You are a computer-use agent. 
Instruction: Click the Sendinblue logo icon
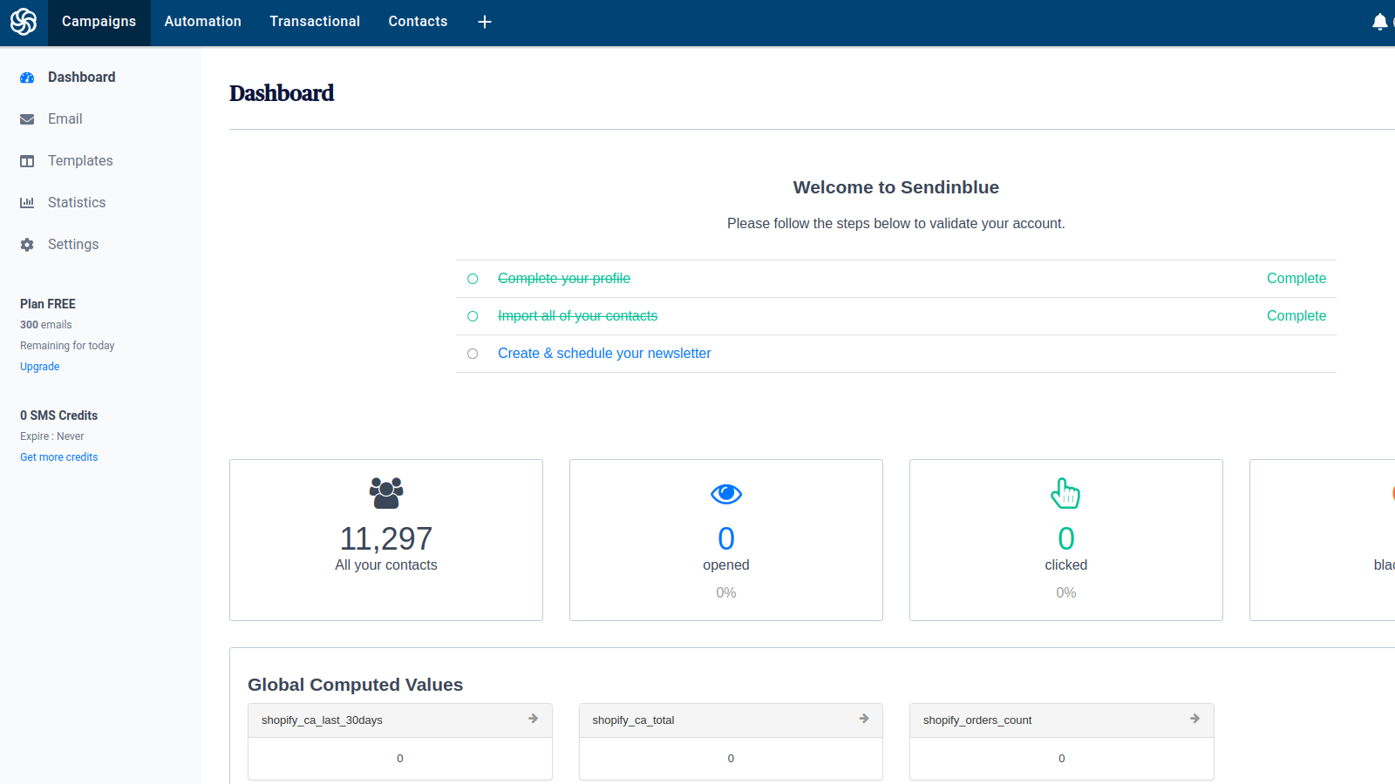click(x=24, y=22)
